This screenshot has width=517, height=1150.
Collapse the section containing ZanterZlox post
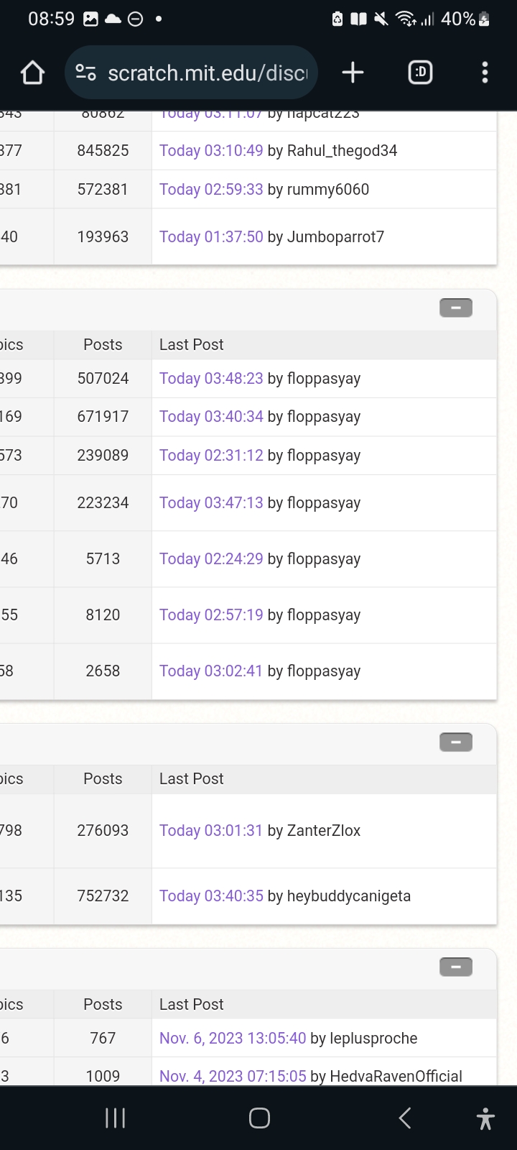[x=455, y=742]
